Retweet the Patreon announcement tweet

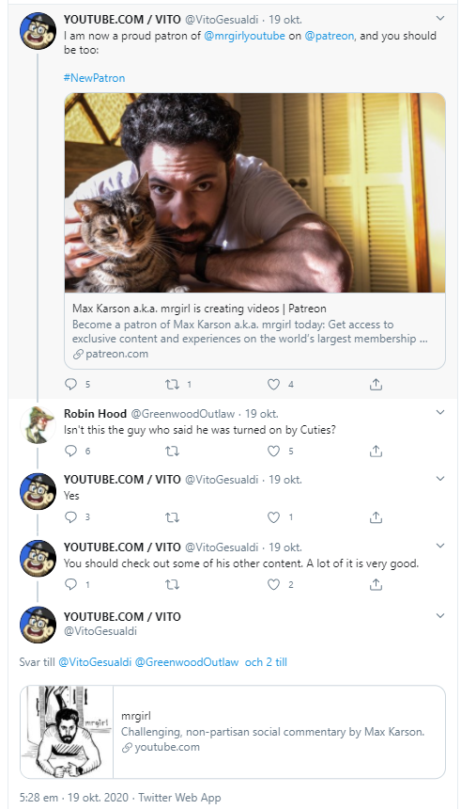(x=172, y=385)
